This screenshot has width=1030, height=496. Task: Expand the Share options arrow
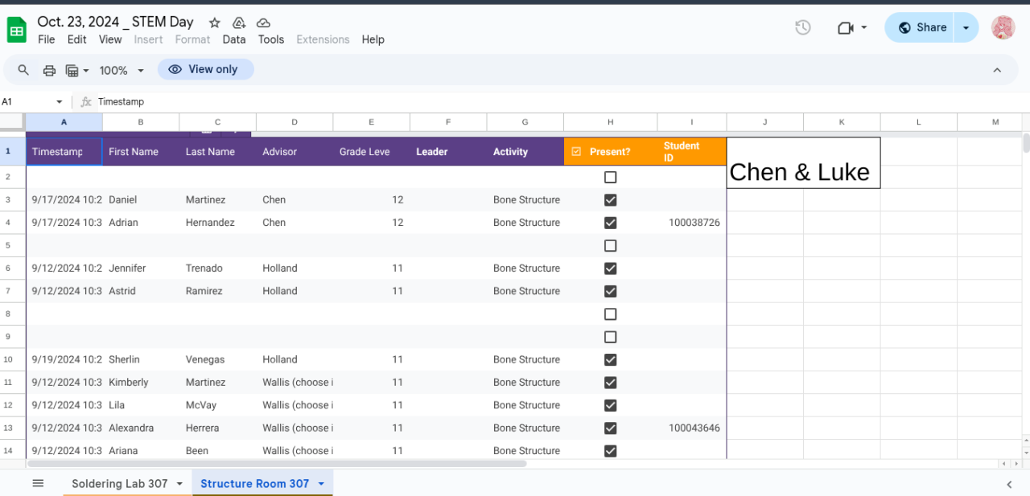pos(966,27)
